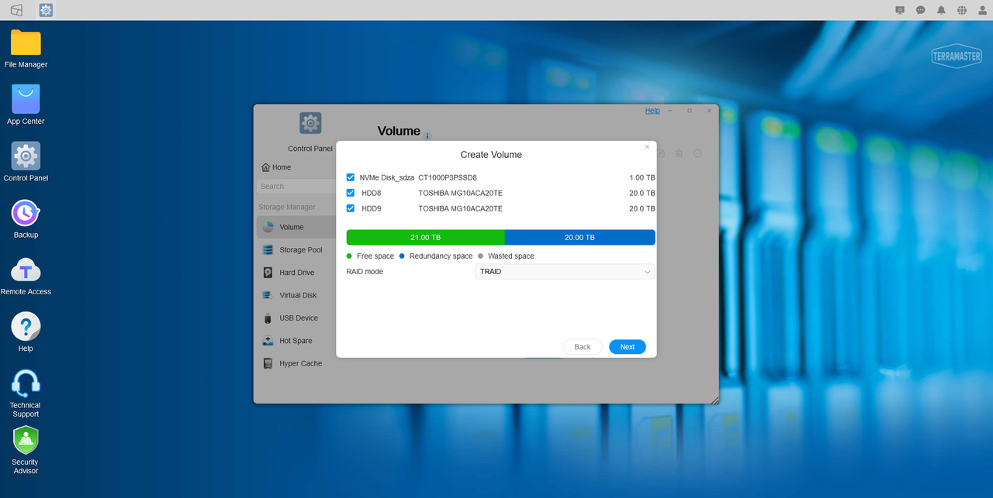993x498 pixels.
Task: Open the globe language icon in top bar
Action: point(962,10)
